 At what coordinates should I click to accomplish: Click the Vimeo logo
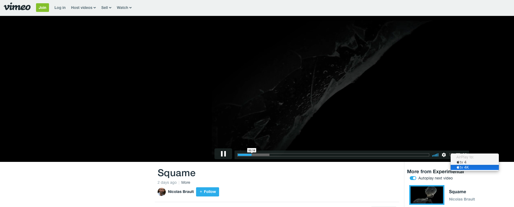point(17,7)
